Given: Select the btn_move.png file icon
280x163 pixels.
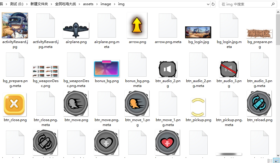Looking at the screenshot, I should coord(76,104).
